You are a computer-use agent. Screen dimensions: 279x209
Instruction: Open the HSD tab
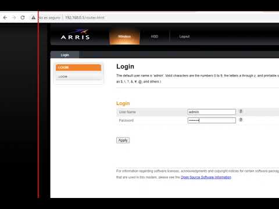pos(155,37)
